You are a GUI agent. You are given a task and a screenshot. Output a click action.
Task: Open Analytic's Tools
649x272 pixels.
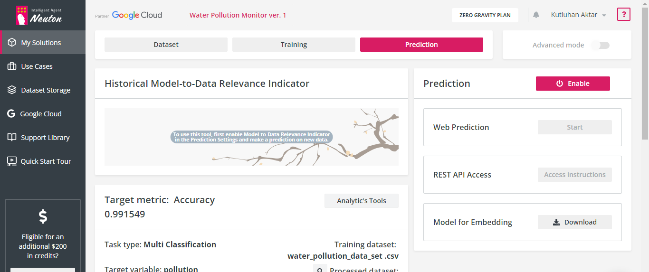coord(361,201)
